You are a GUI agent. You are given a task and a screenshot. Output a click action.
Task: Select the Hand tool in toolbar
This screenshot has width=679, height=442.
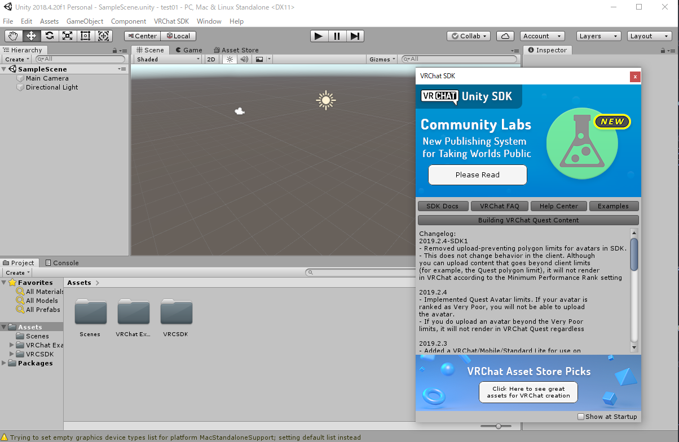pyautogui.click(x=13, y=36)
